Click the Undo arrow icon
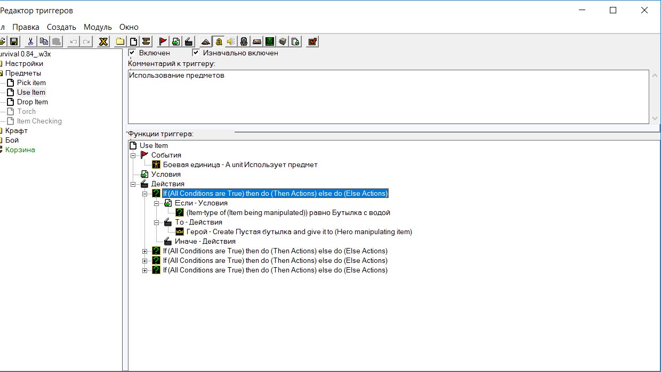 [74, 42]
